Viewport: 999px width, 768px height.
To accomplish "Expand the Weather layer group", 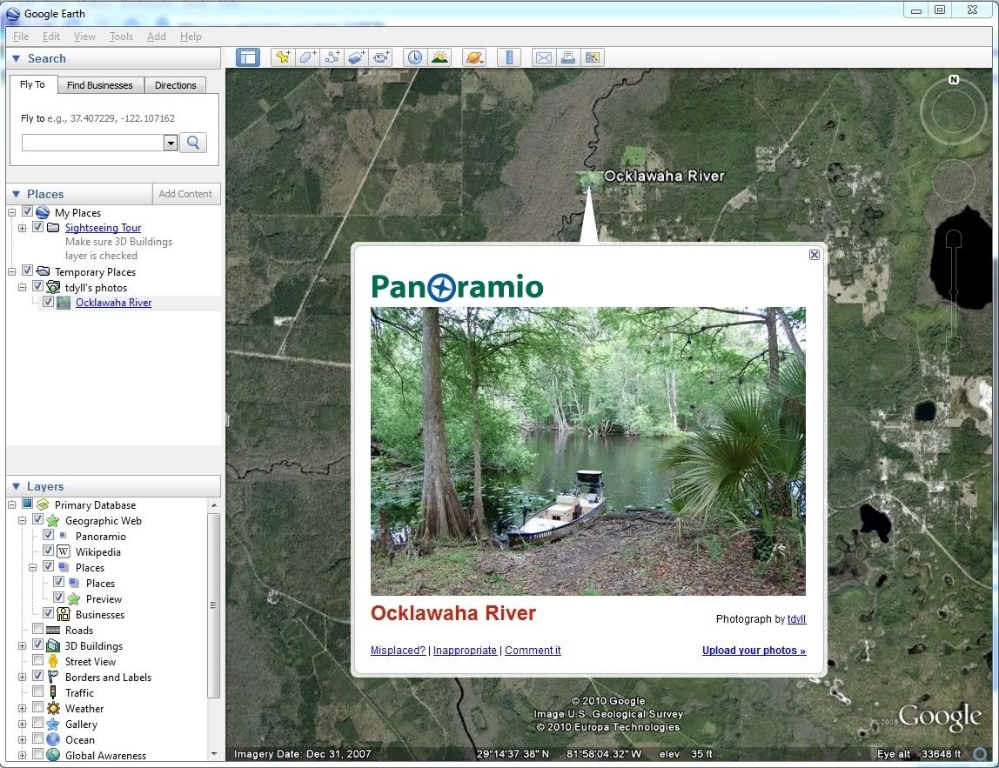I will pyautogui.click(x=23, y=709).
